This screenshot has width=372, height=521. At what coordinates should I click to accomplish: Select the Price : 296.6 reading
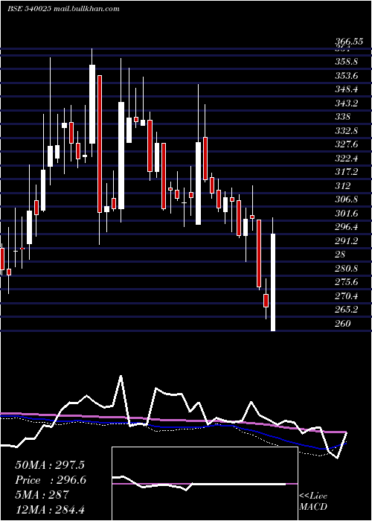[51, 480]
